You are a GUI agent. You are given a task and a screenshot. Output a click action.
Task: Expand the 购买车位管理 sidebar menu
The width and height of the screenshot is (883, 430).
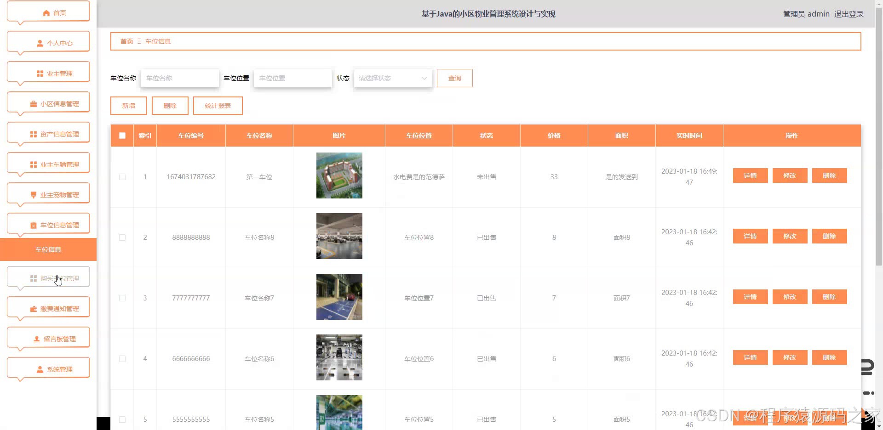48,277
